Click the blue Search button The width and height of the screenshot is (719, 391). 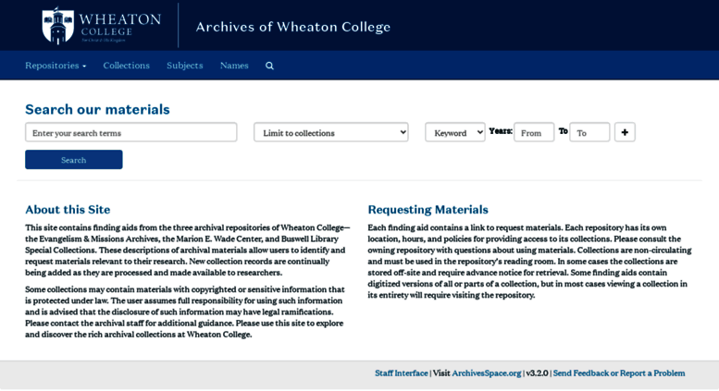coord(74,160)
